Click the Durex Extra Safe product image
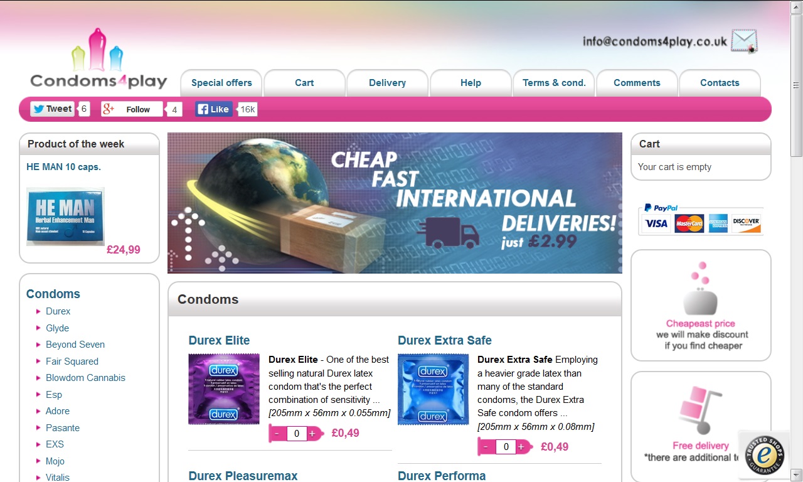 [433, 390]
